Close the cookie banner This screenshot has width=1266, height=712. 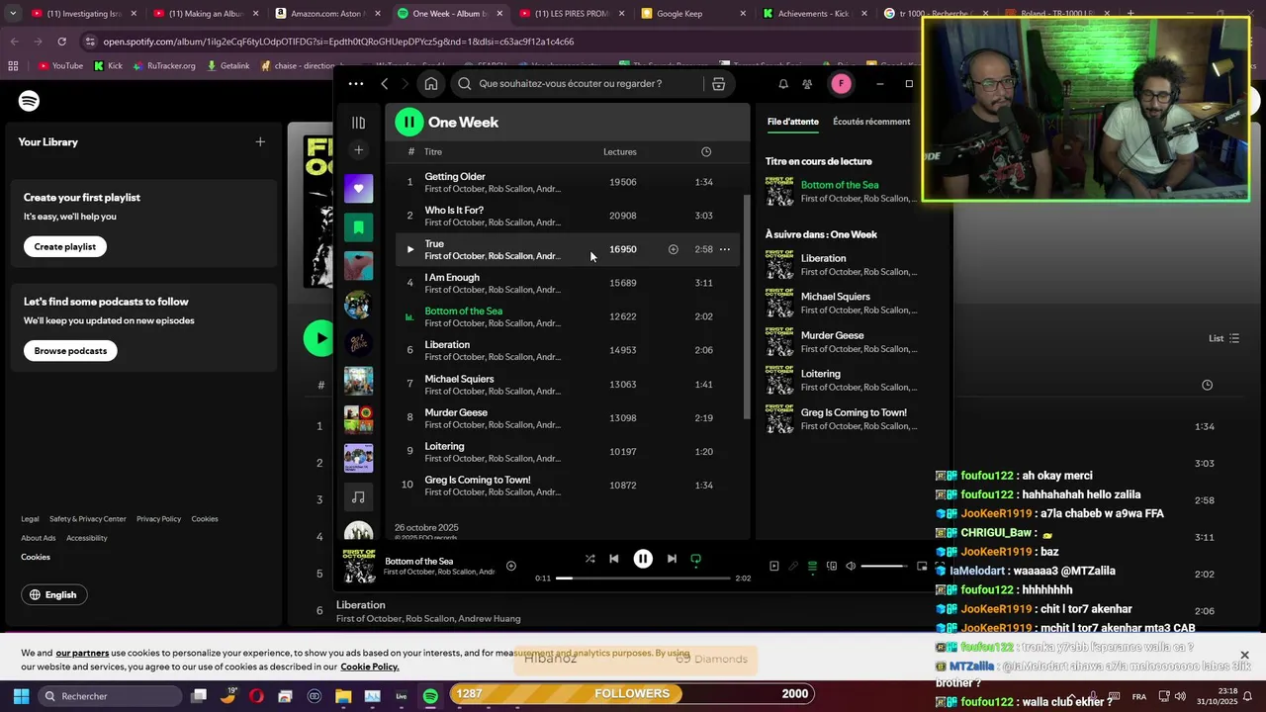pyautogui.click(x=1244, y=655)
